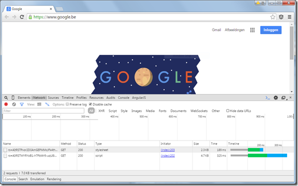Click the stylesheet request timeline bar
This screenshot has width=298, height=186.
pyautogui.click(x=246, y=150)
